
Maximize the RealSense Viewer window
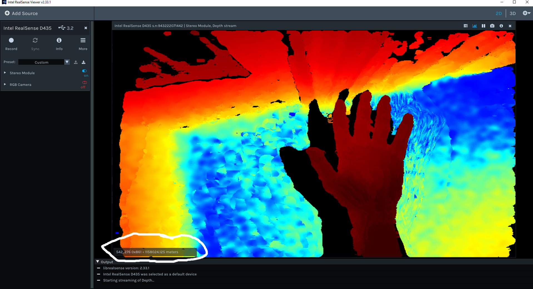coord(514,2)
